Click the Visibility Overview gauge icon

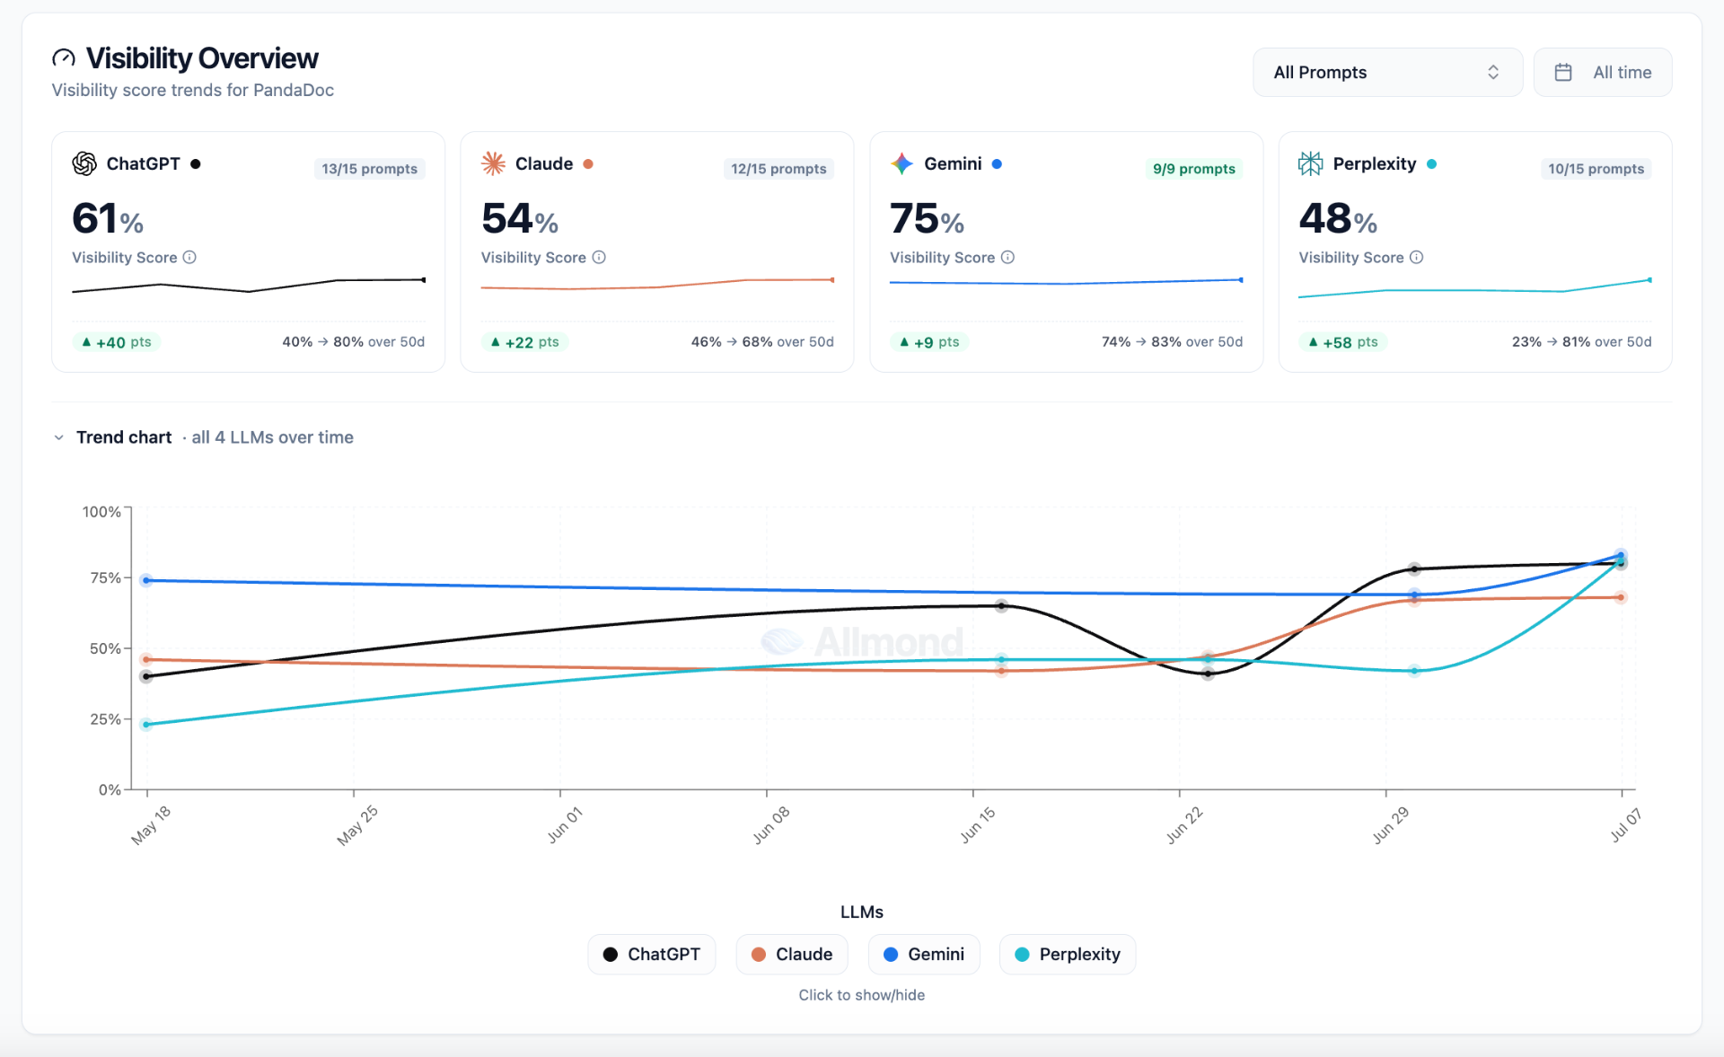pos(64,58)
